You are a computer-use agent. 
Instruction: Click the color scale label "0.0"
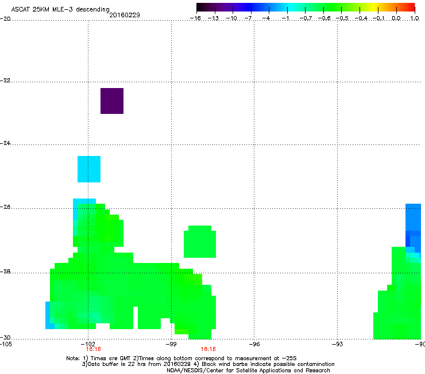click(396, 18)
